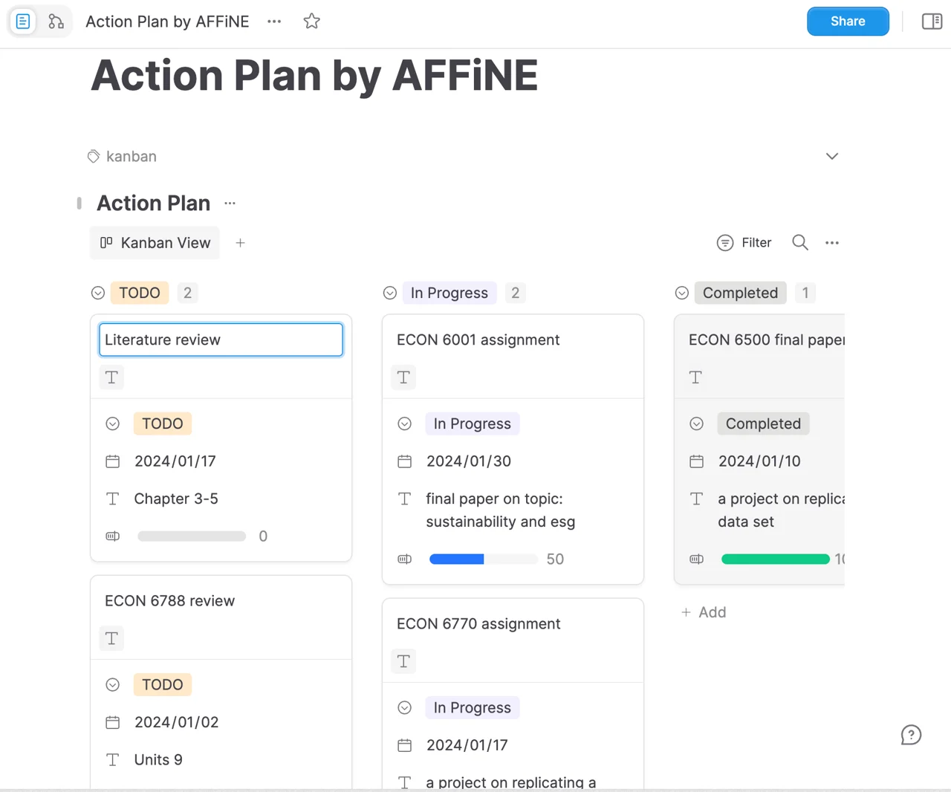
Task: Click text icon beside Units 9
Action: click(113, 759)
